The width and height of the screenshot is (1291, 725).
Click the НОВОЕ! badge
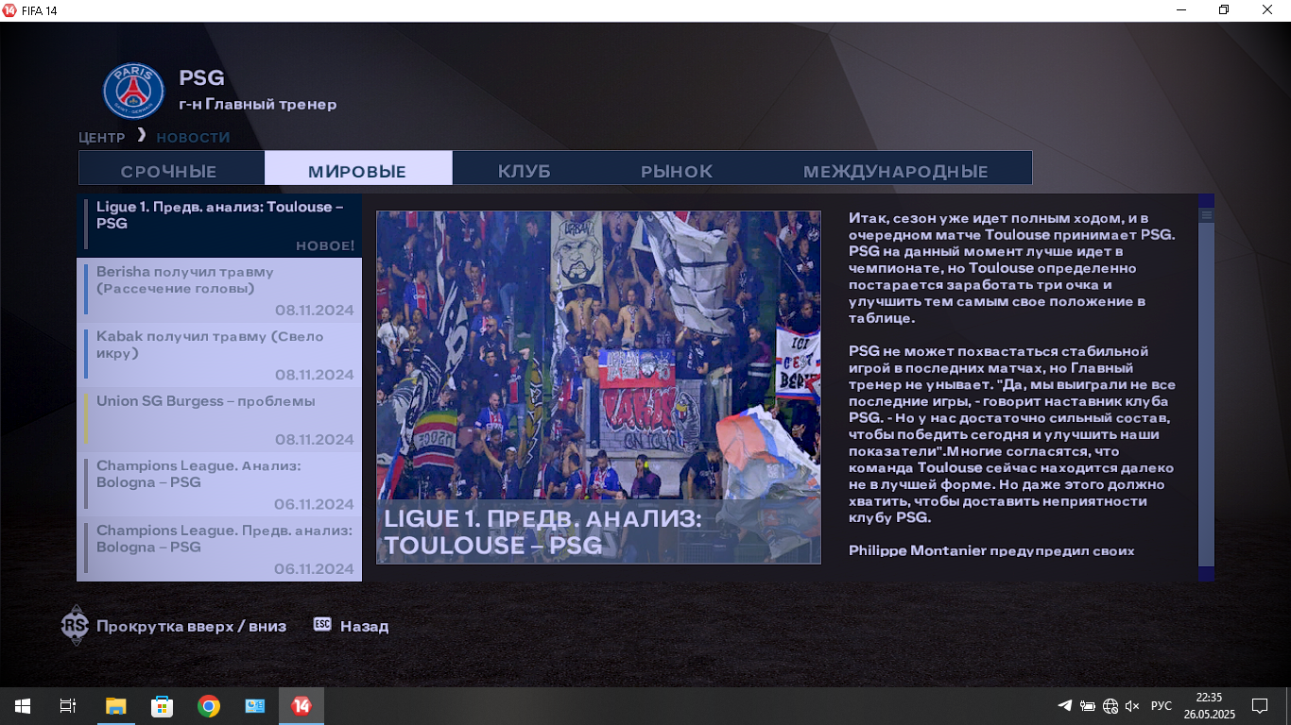[x=325, y=246]
